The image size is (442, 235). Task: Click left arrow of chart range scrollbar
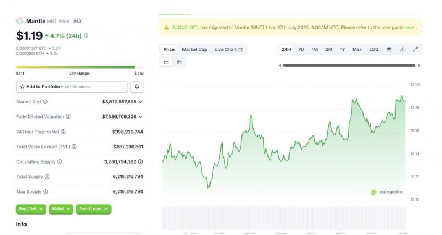click(280, 65)
